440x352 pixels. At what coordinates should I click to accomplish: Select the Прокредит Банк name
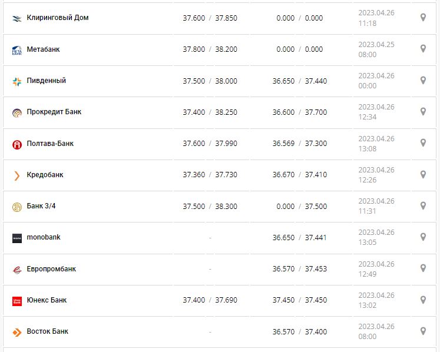54,112
